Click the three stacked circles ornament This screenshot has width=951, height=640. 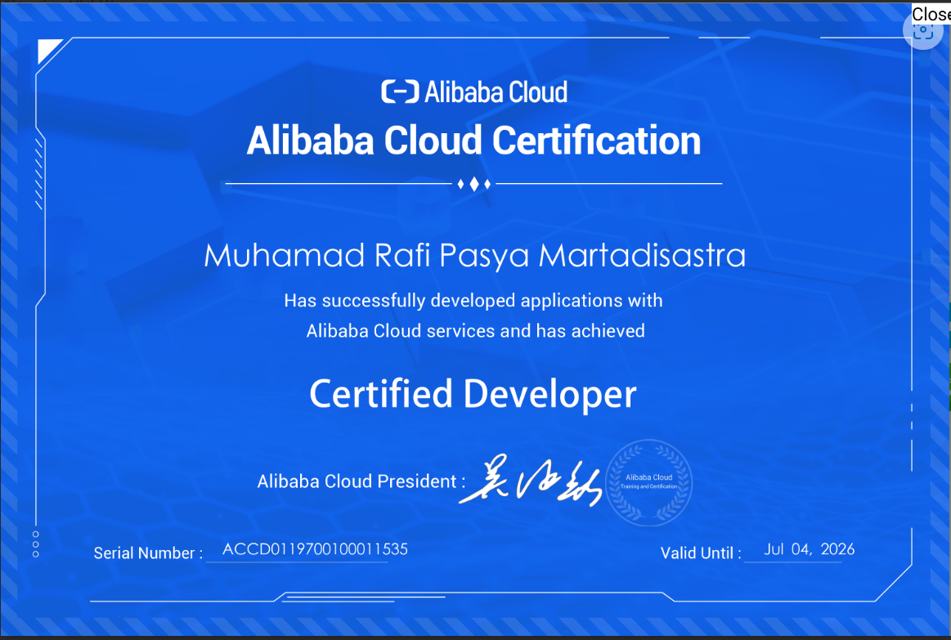pos(35,544)
